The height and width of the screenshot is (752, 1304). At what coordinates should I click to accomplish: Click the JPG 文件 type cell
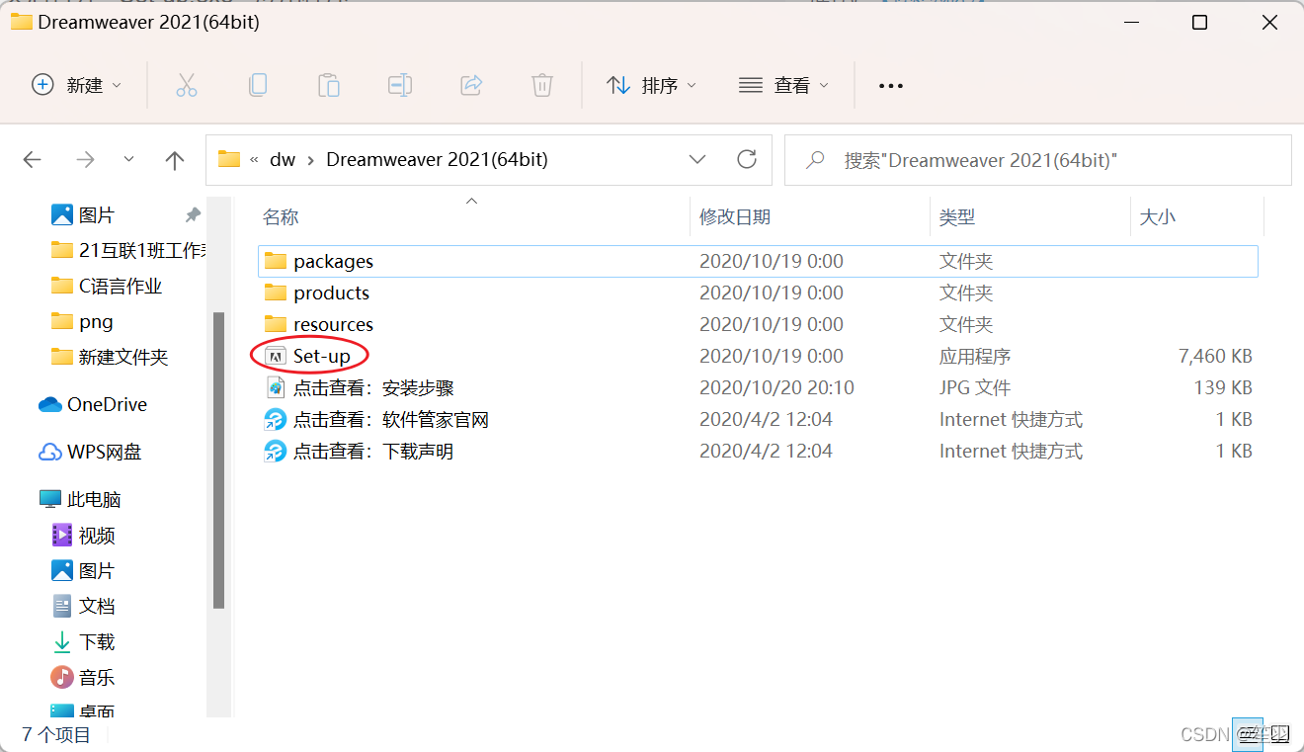(975, 387)
